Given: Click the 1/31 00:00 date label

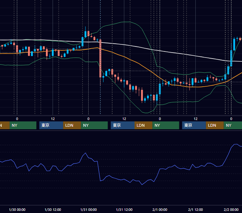Looking at the screenshot, I should pyautogui.click(x=88, y=209).
